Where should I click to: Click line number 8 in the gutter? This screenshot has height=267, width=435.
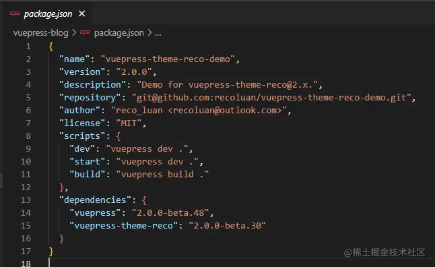28,136
